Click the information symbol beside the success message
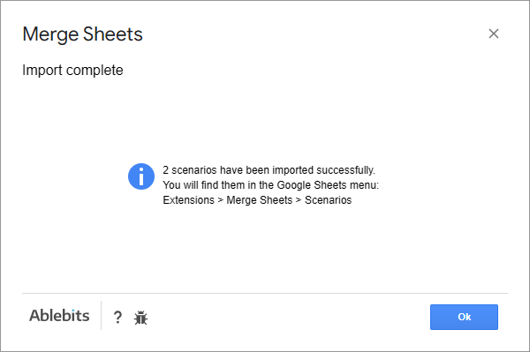Screen dimensions: 530x352 tap(141, 176)
